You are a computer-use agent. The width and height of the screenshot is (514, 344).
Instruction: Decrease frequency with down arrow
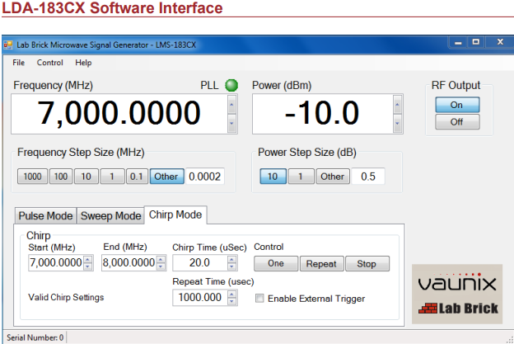(x=231, y=123)
